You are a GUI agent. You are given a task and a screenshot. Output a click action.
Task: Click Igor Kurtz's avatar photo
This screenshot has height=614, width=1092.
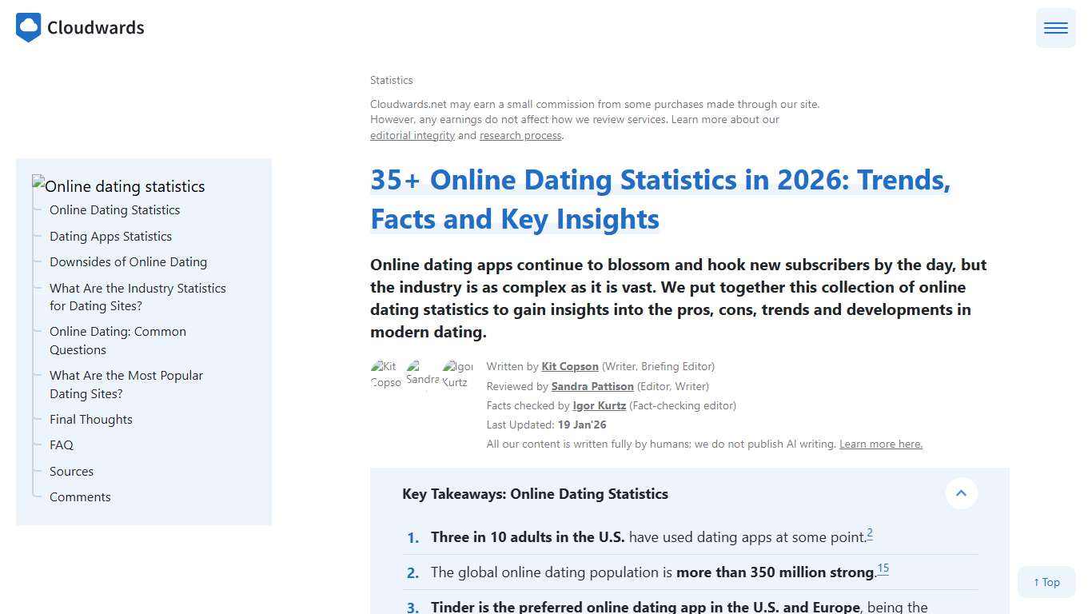(x=458, y=374)
